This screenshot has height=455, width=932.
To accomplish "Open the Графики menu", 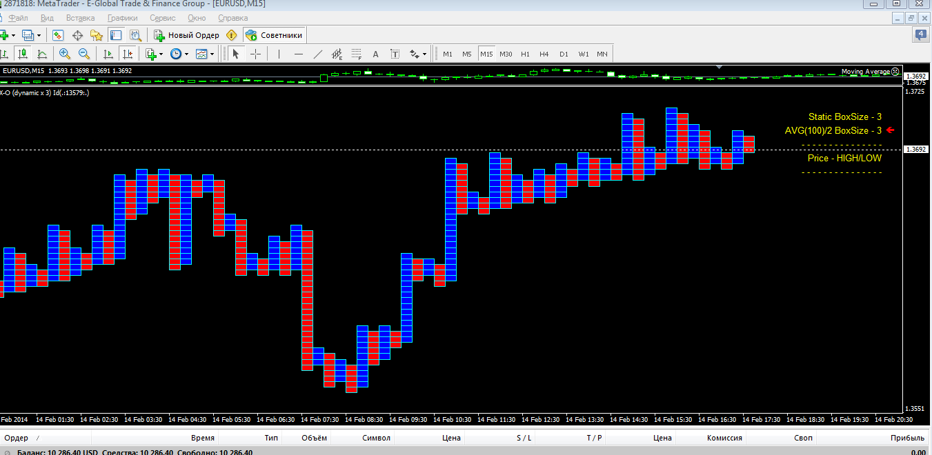I will 123,18.
